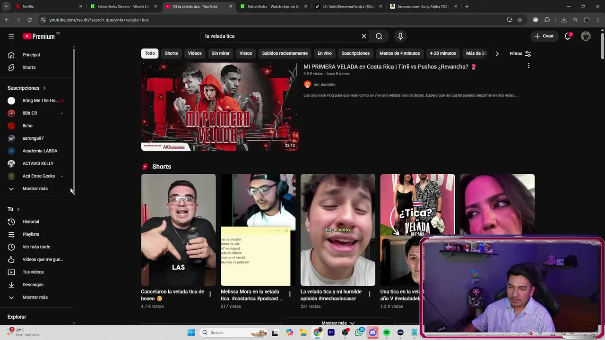Reload the page
Image resolution: width=605 pixels, height=340 pixels.
pyautogui.click(x=29, y=20)
